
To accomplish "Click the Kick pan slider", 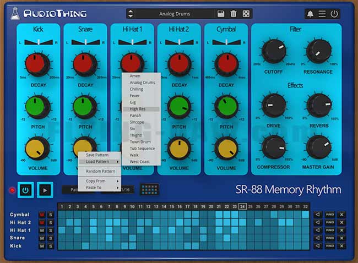I will click(x=39, y=42).
